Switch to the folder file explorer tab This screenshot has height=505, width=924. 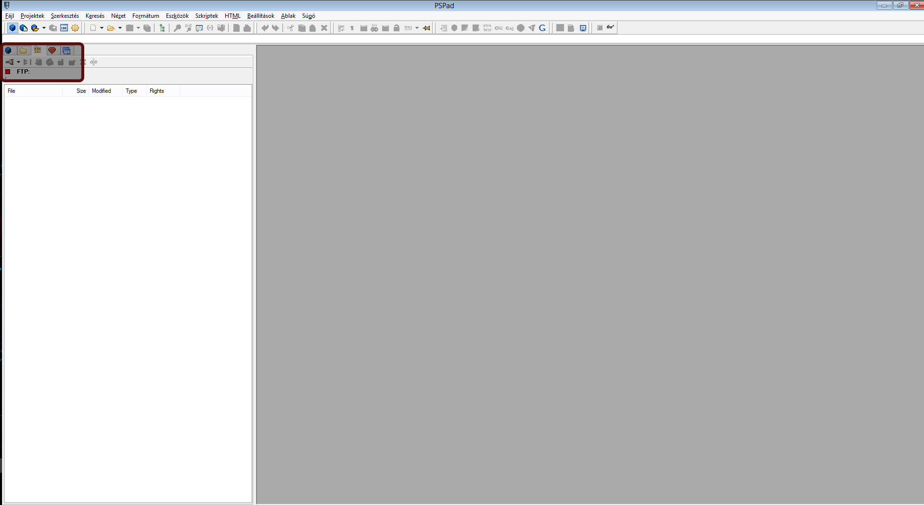coord(23,50)
